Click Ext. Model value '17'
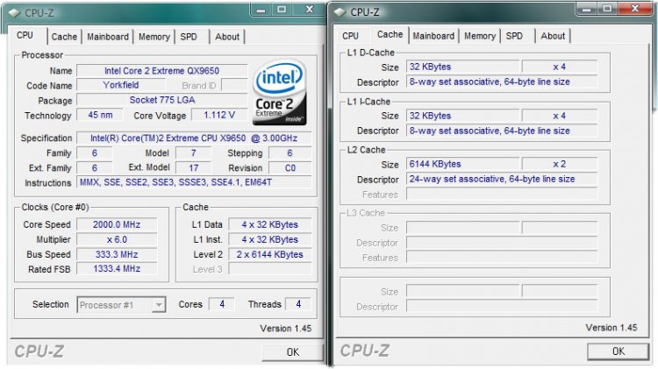 click(194, 168)
